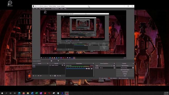Open the Edit menu

click(37, 8)
